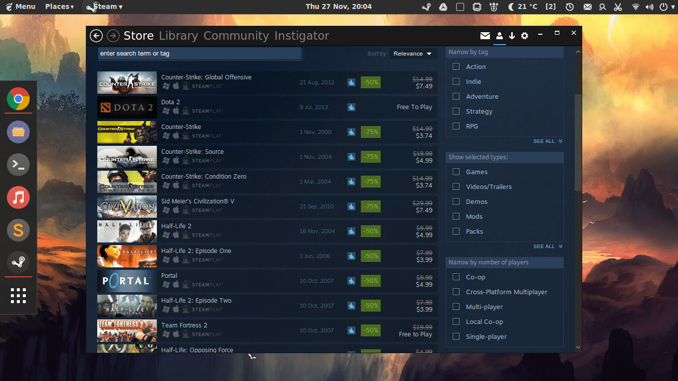
Task: Switch to the Library tab
Action: point(178,36)
